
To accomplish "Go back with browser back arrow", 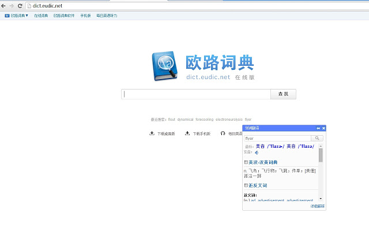I will coord(3,6).
